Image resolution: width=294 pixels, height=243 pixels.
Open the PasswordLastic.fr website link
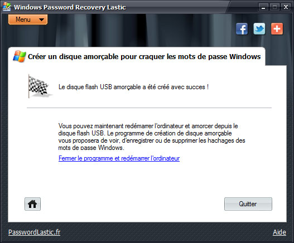pos(35,232)
